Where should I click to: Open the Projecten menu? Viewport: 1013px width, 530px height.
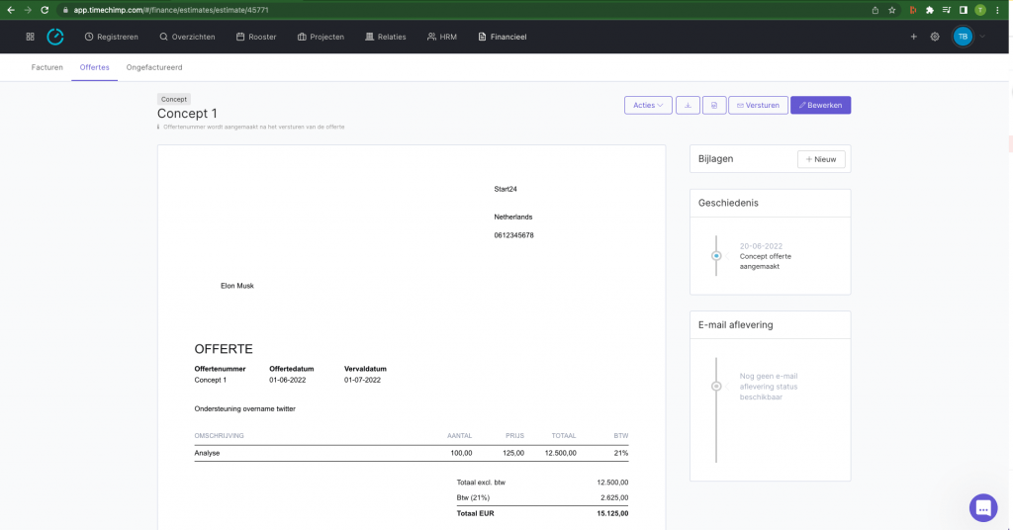click(x=321, y=37)
